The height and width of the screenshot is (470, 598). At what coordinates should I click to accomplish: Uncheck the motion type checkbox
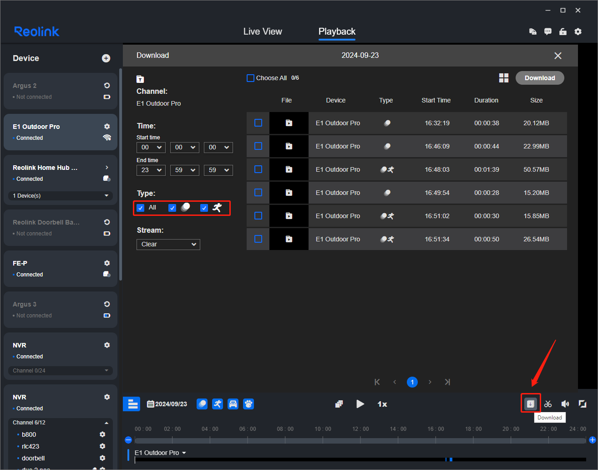click(x=172, y=208)
